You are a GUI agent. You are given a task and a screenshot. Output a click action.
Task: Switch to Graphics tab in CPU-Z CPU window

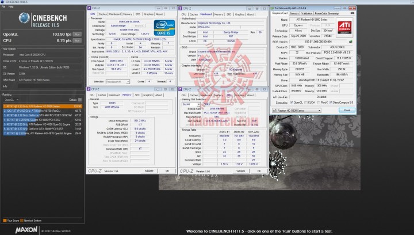pos(148,14)
